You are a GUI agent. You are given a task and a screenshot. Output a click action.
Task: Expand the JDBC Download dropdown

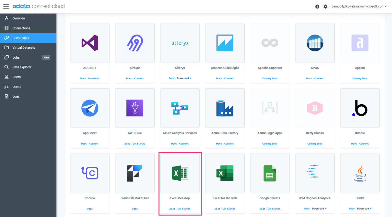364,209
